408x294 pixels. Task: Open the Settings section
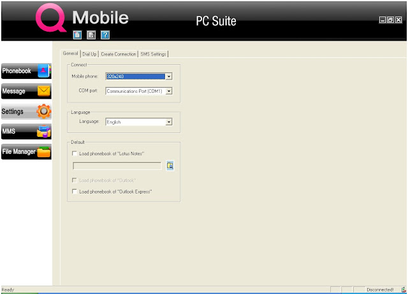pyautogui.click(x=26, y=111)
